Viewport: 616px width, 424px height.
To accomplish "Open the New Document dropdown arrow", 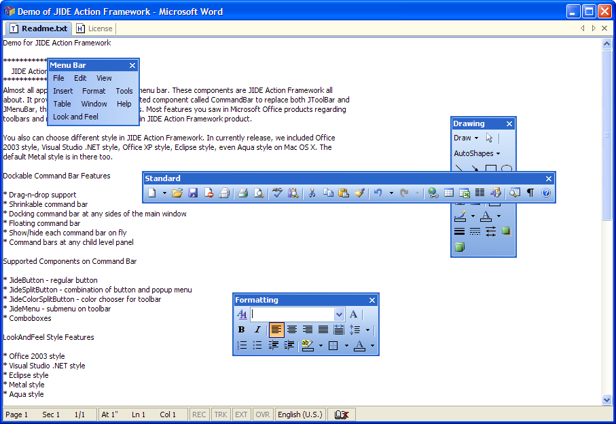I will (164, 193).
